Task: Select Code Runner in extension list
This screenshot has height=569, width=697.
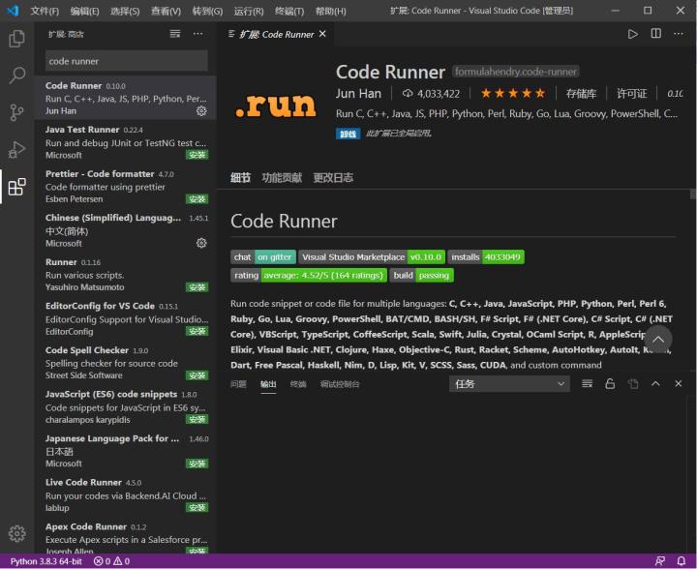Action: tap(125, 98)
